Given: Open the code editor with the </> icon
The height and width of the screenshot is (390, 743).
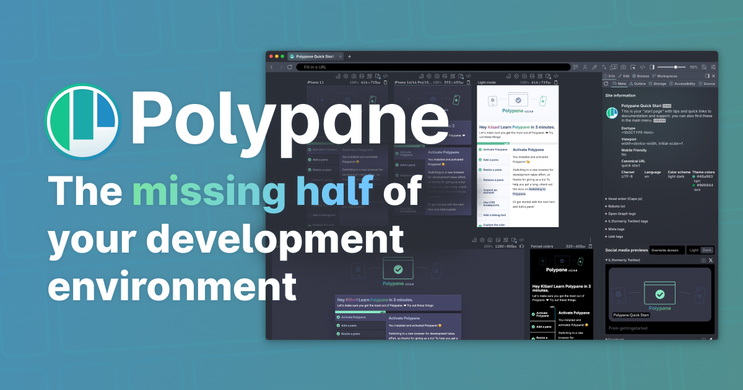Looking at the screenshot, I should (x=643, y=67).
